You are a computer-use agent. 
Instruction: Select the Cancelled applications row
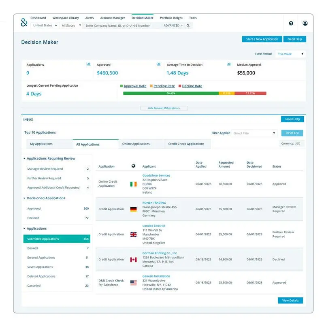coord(57,286)
